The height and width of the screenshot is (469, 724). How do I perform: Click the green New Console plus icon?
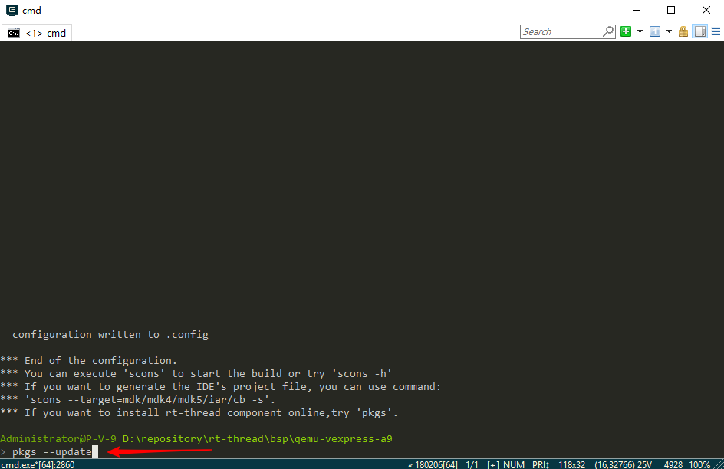coord(624,31)
